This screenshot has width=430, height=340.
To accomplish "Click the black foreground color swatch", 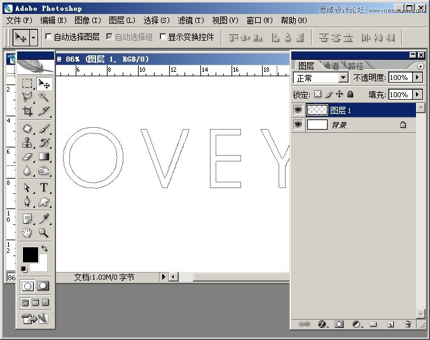I will (x=30, y=254).
